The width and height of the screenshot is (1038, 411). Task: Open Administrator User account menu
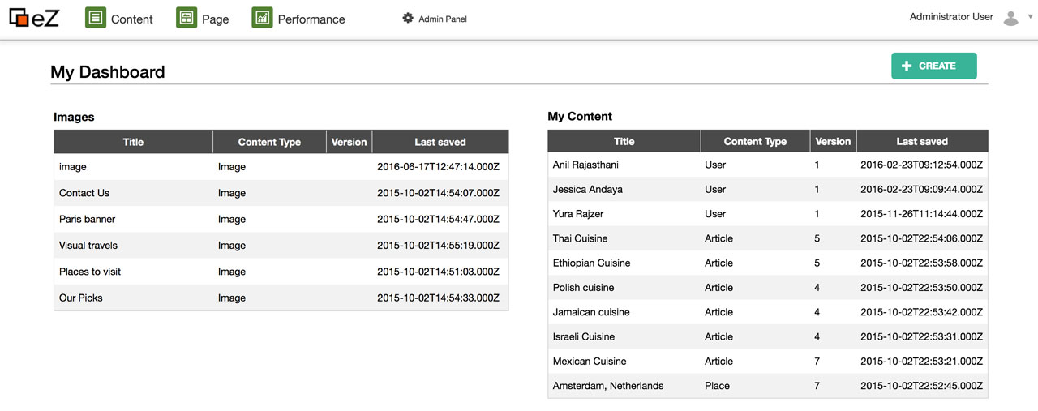951,17
